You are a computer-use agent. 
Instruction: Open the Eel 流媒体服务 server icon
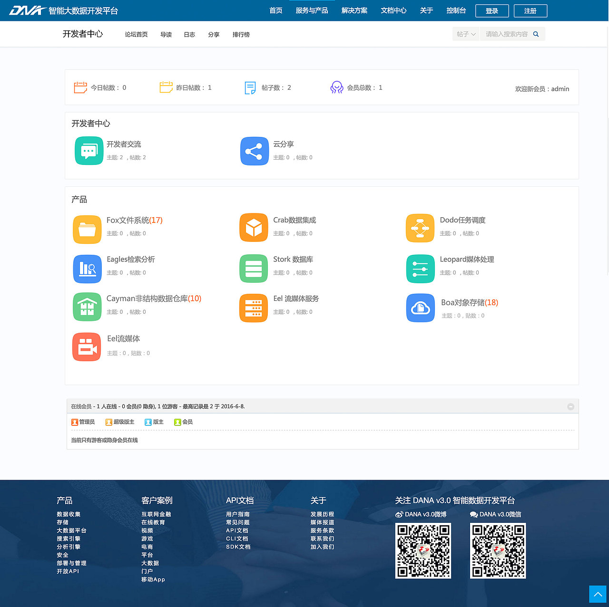[254, 308]
